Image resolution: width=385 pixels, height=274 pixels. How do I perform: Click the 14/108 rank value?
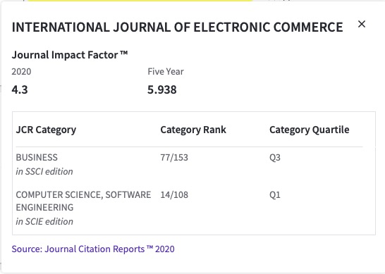point(174,195)
